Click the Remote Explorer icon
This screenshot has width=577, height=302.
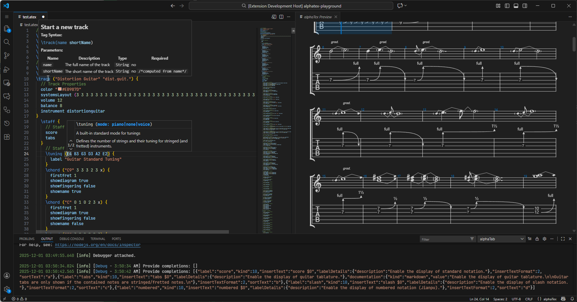[x=6, y=83]
